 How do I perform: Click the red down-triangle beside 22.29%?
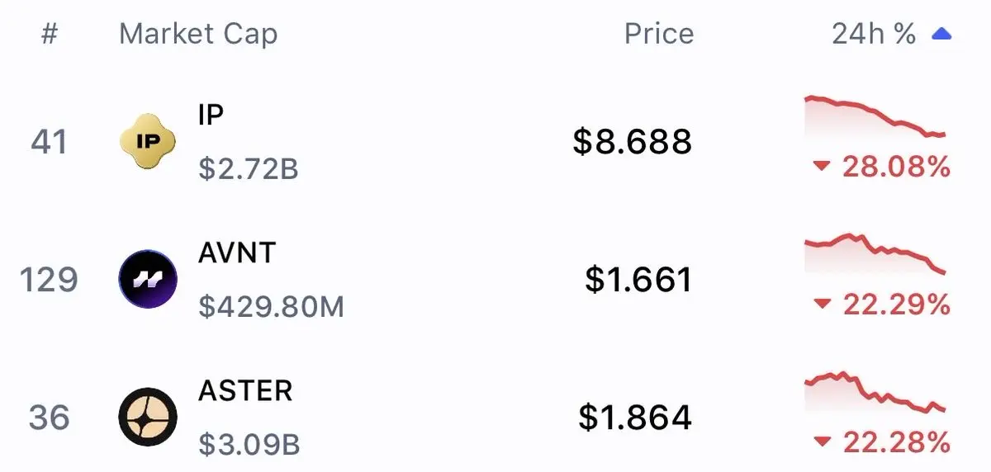pos(821,305)
